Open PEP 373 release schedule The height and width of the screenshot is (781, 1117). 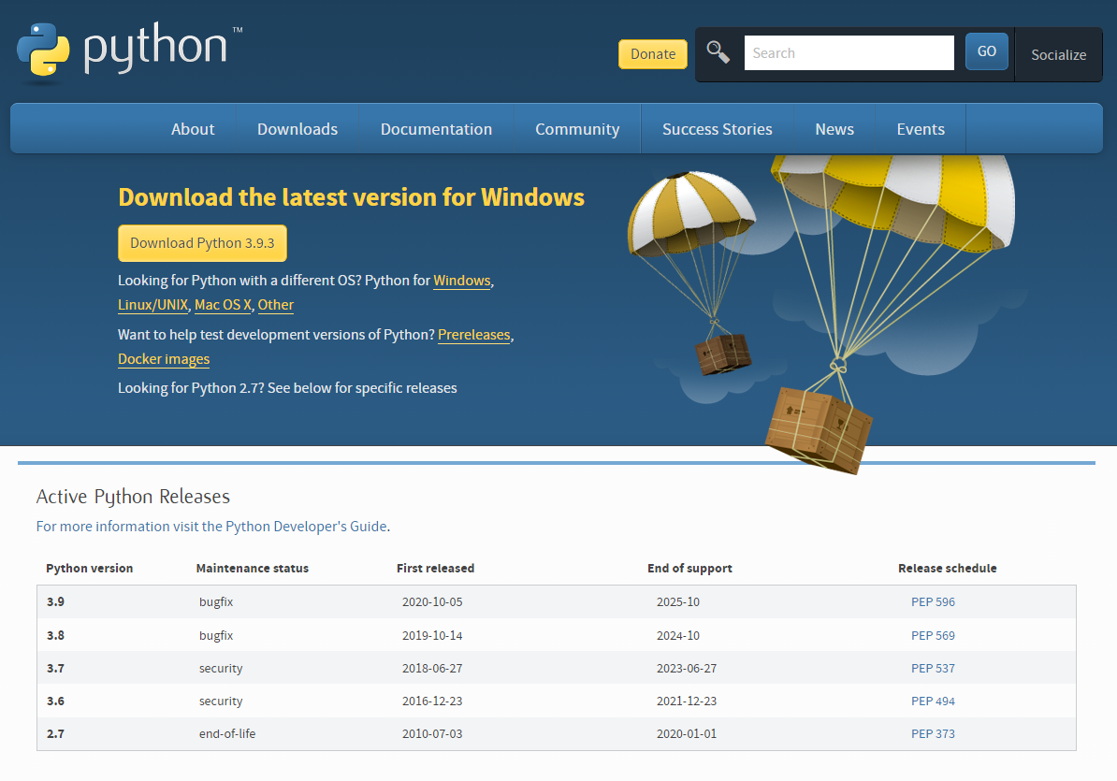click(x=933, y=733)
